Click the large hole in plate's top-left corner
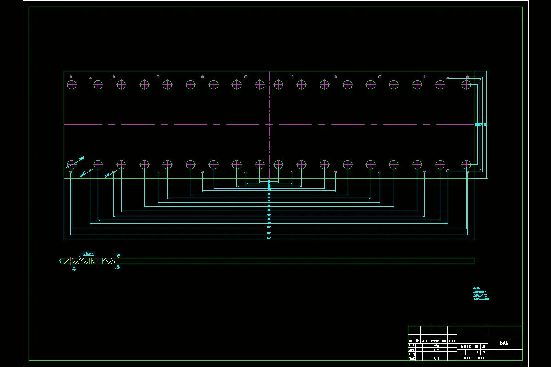Viewport: 551px width, 367px height. pos(72,84)
